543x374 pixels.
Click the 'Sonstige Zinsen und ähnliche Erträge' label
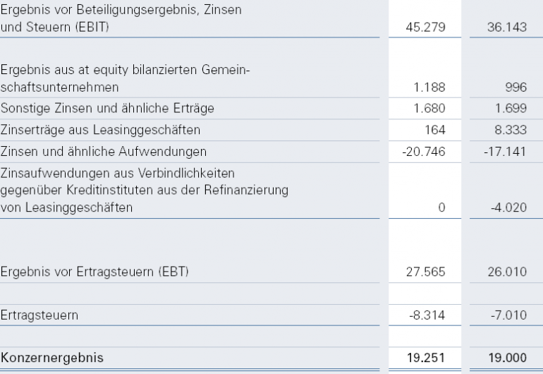point(108,109)
